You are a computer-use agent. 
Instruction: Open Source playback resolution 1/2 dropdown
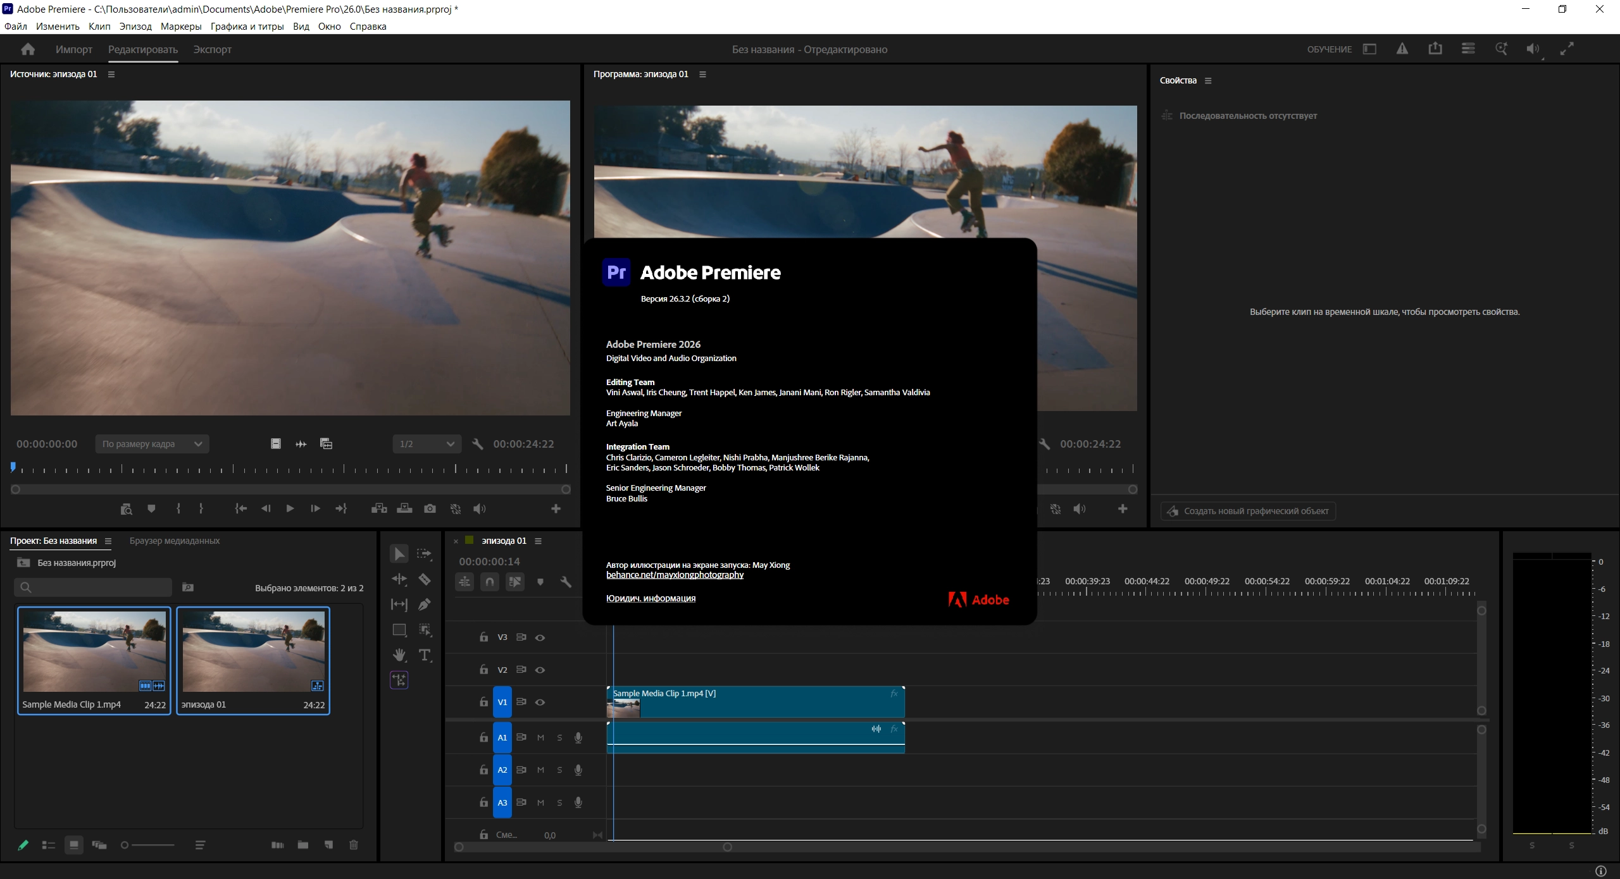[427, 444]
